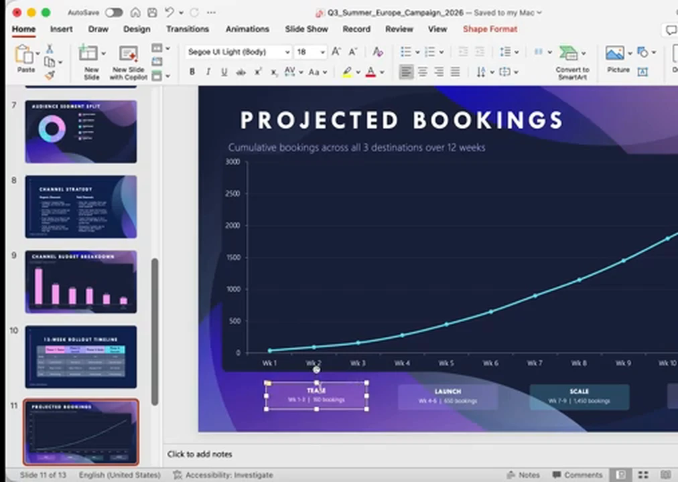Image resolution: width=678 pixels, height=482 pixels.
Task: Align text to the right
Action: [439, 72]
